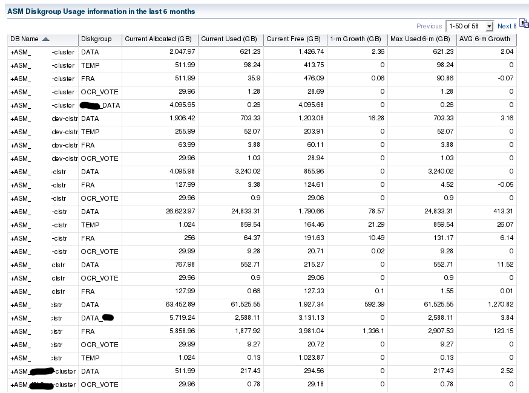Select the current used value 552.71
529x393 pixels.
[251, 265]
